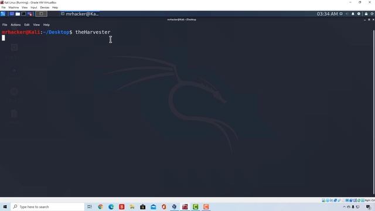Open Google Chrome from the taskbar
375x211 pixels.
coord(100,207)
